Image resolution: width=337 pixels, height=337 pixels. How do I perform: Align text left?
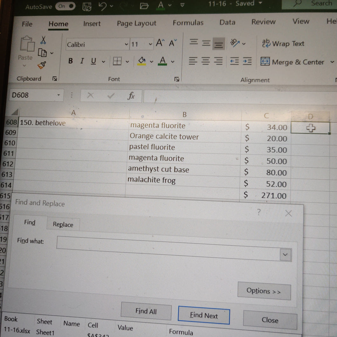193,61
